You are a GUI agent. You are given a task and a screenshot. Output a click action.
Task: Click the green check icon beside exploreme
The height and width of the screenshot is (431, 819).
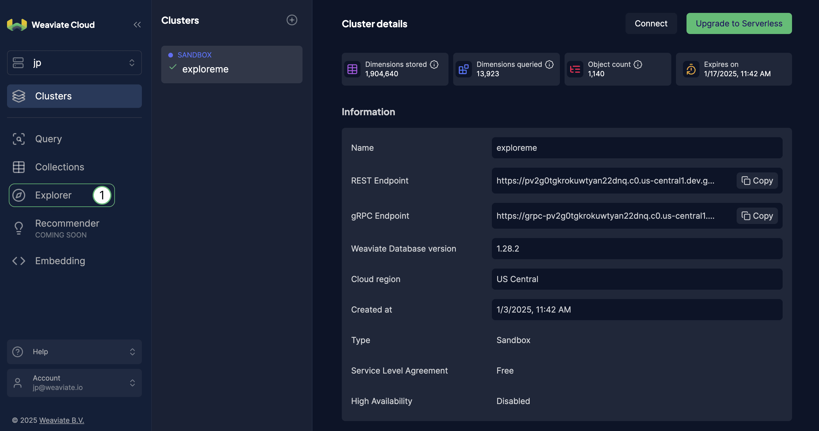173,67
